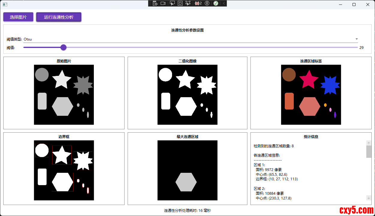Collapse the debug toolbar with left chevron
This screenshot has height=216, width=375.
pyautogui.click(x=224, y=3)
